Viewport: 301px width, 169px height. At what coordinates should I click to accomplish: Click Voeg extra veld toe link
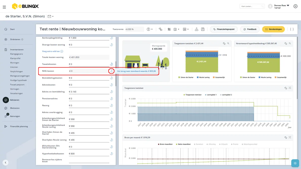coord(52,51)
